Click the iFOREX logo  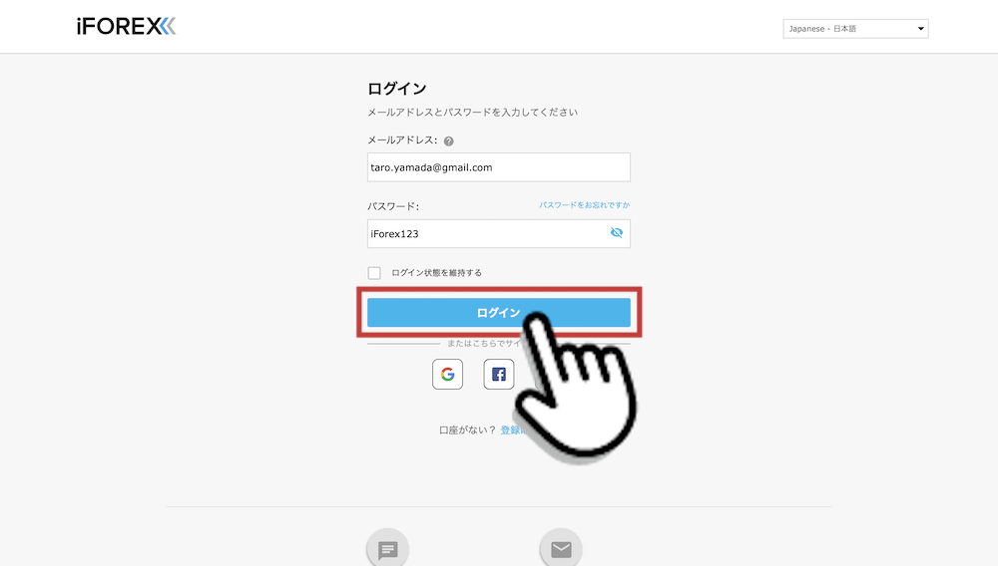(126, 26)
